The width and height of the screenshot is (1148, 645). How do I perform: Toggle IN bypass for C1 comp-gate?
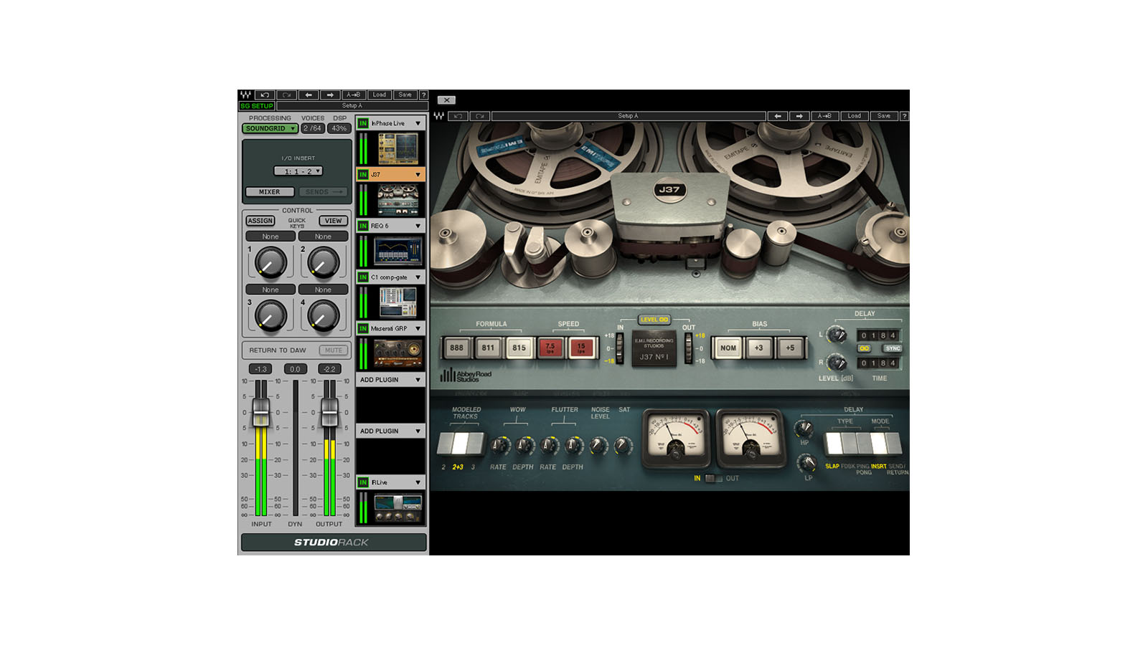[x=363, y=277]
